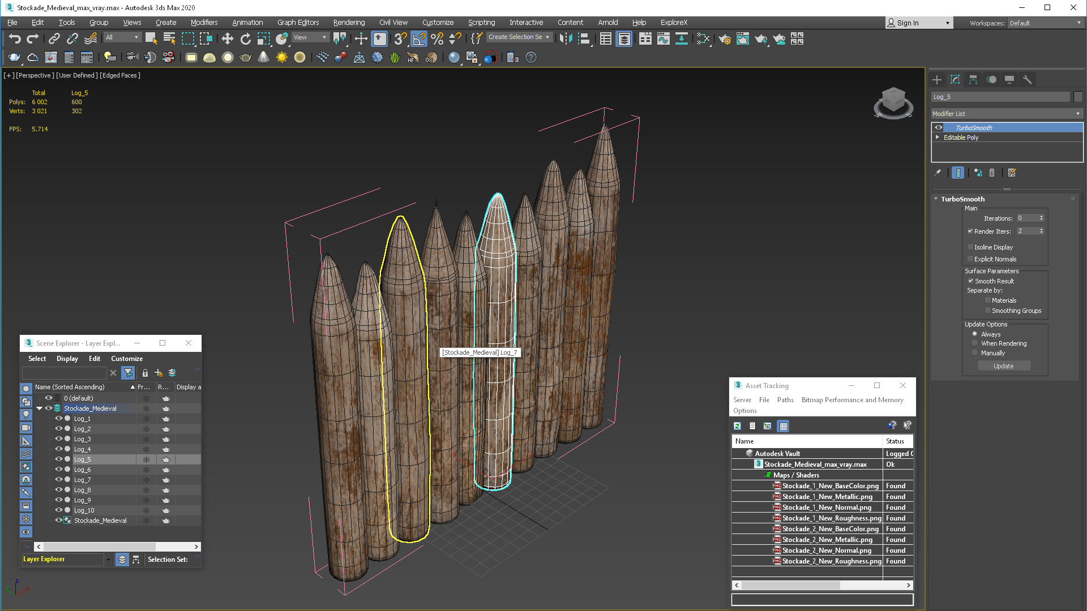Viewport: 1087px width, 611px height.
Task: Open the Scripting menu
Action: (481, 23)
